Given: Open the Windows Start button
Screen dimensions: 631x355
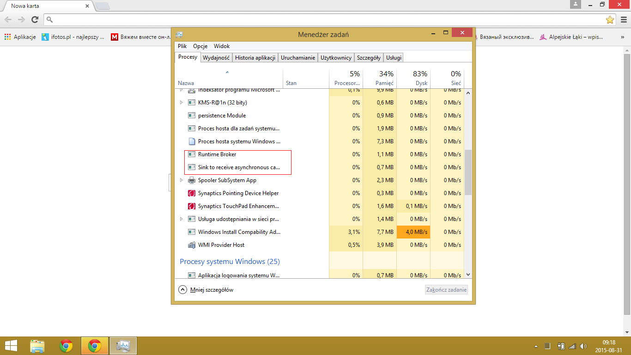Looking at the screenshot, I should [11, 346].
